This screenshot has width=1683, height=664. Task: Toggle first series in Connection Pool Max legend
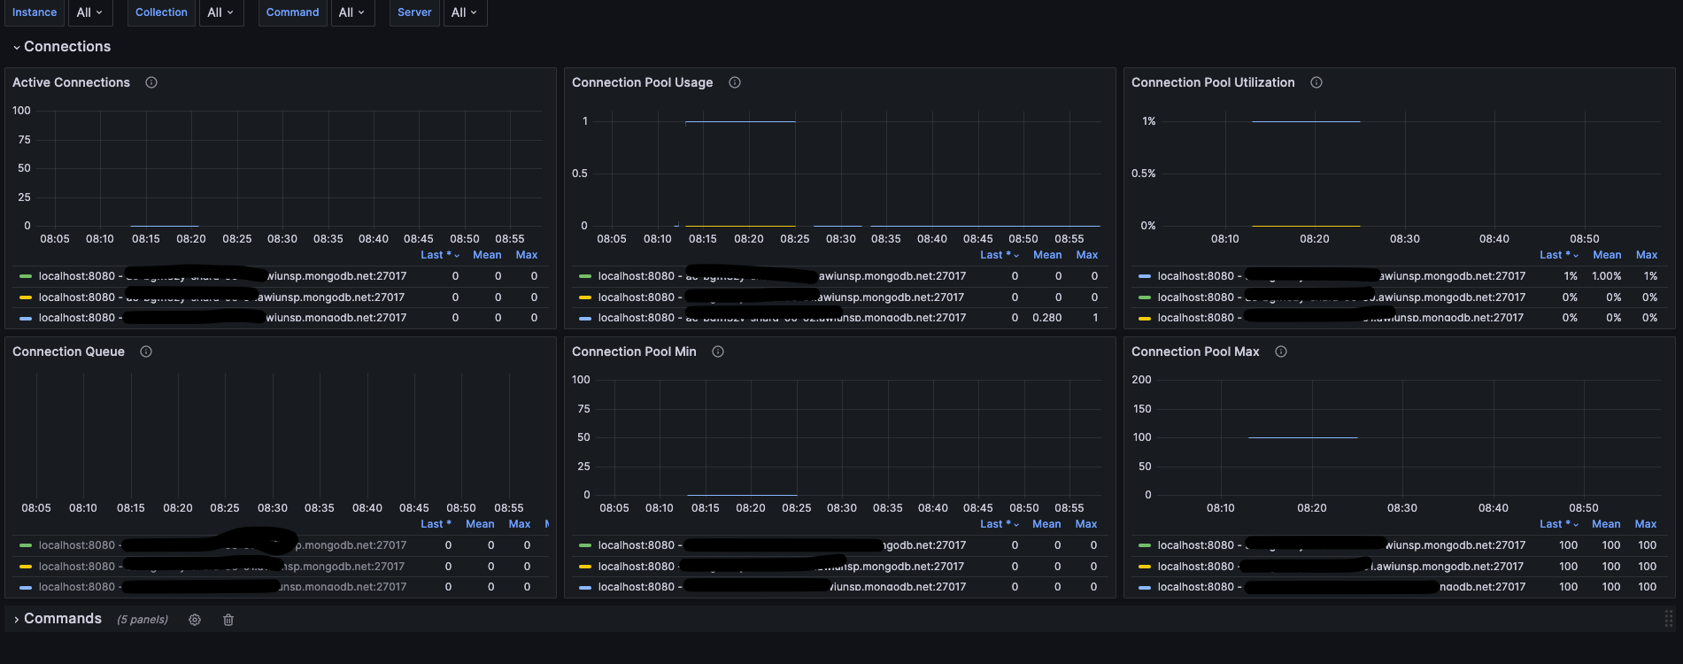pos(1341,545)
